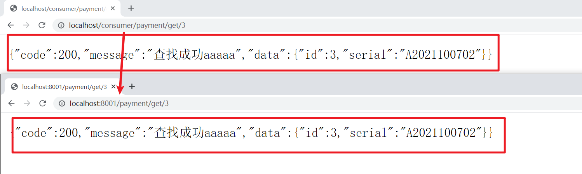Click the JSON response in lower window
Screen dimensions: 582x174
point(253,133)
